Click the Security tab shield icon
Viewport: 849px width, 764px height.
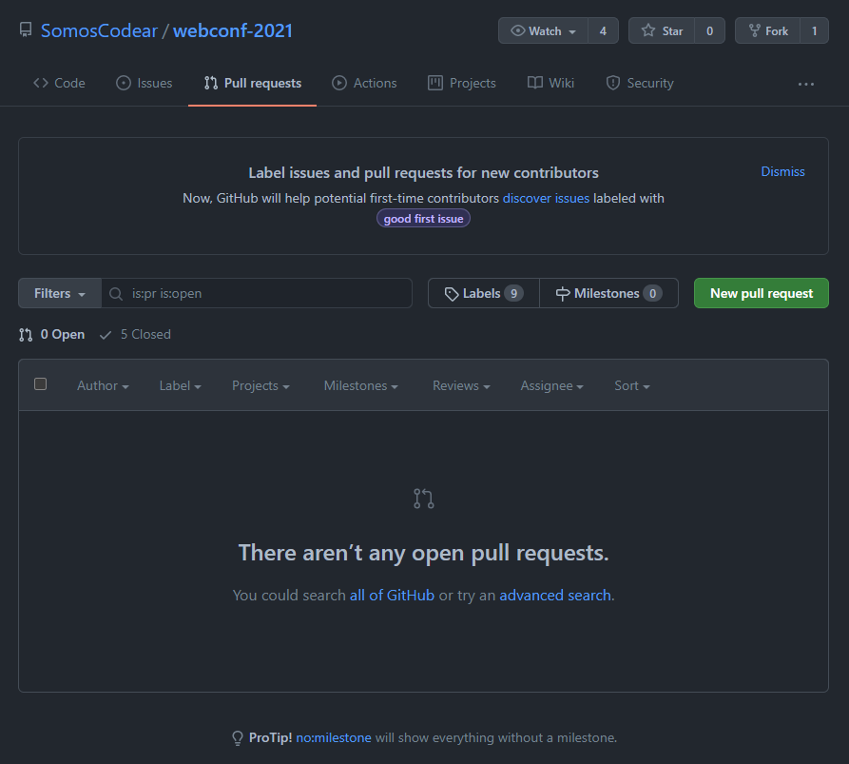coord(613,83)
